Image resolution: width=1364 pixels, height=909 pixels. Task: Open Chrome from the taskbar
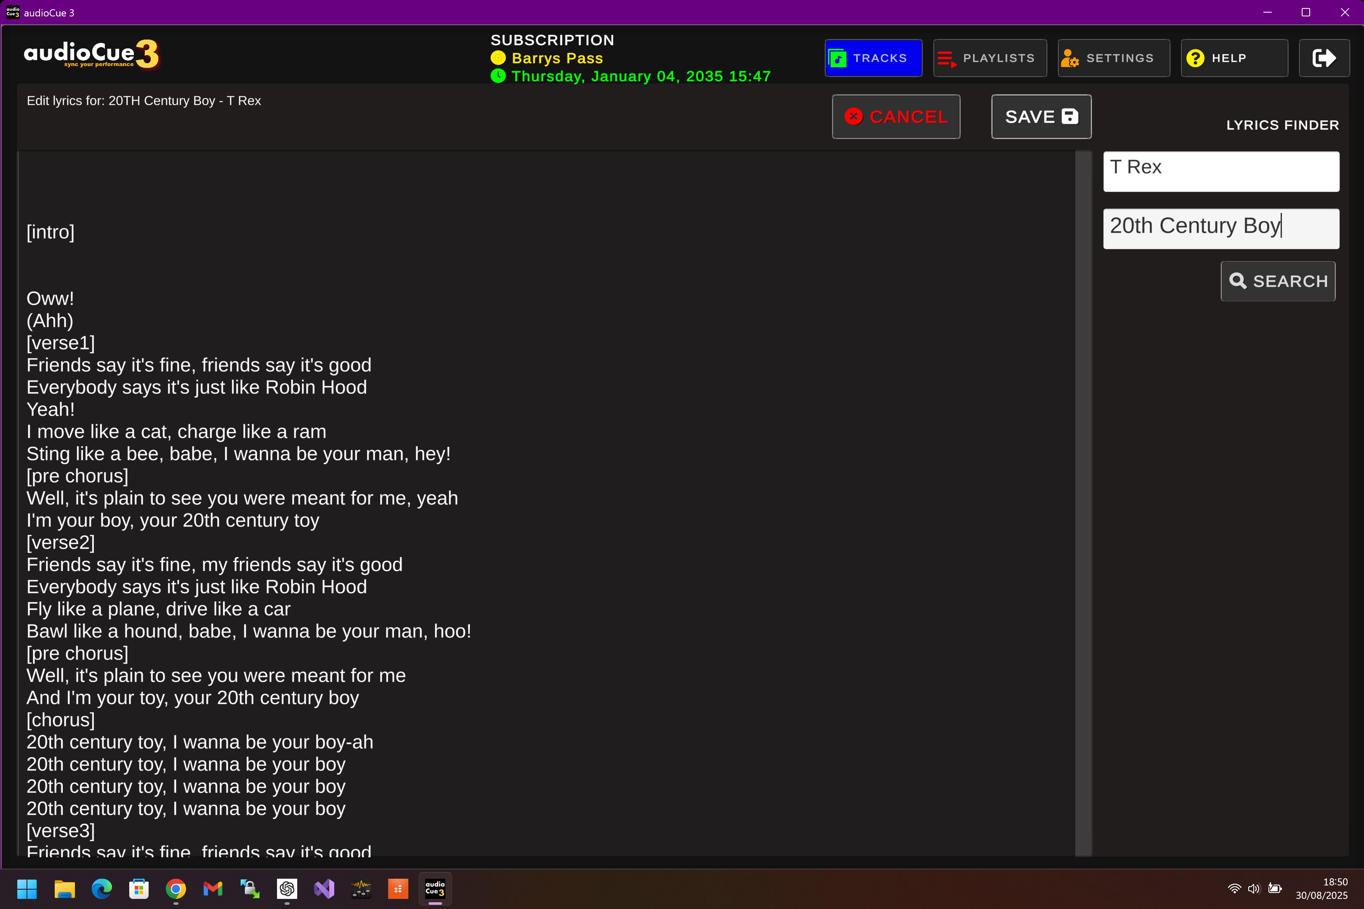[176, 889]
